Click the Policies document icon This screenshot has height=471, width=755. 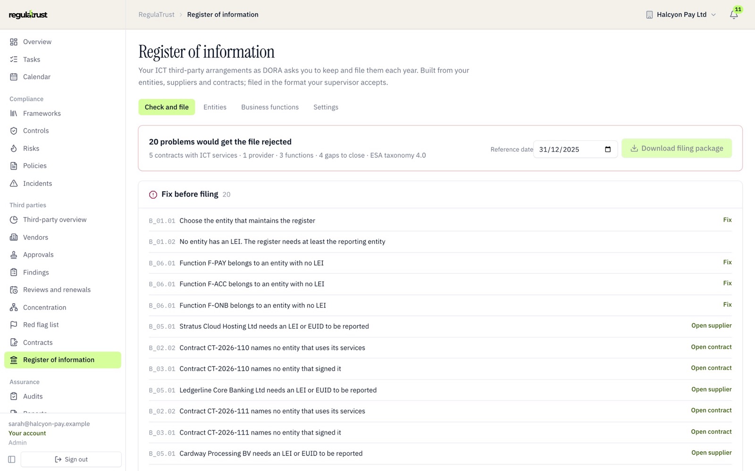coord(14,166)
